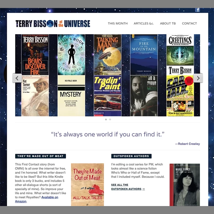
Task: Open the THIS MONTH menu item
Action: click(x=118, y=24)
